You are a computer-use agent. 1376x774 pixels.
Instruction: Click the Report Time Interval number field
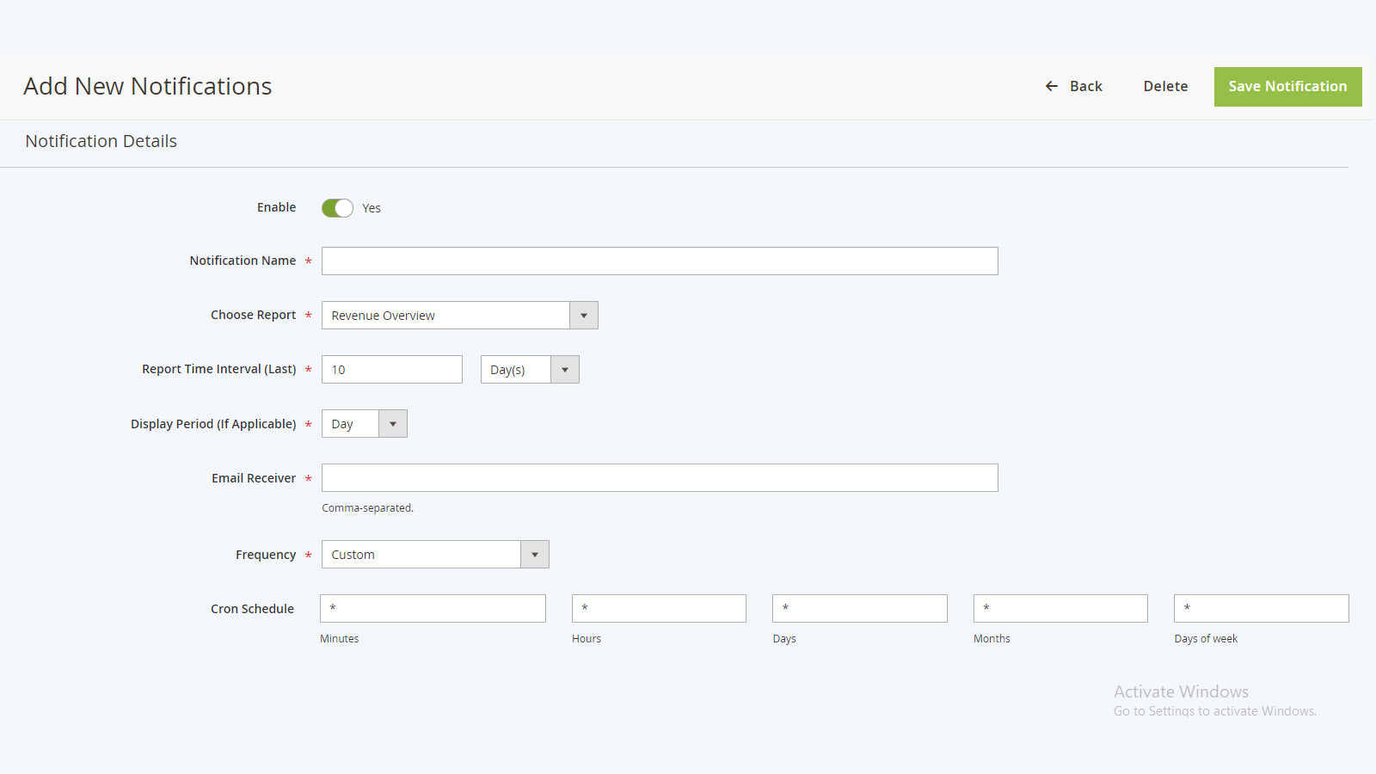(391, 370)
